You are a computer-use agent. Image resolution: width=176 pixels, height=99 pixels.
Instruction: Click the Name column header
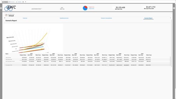(x=7, y=54)
